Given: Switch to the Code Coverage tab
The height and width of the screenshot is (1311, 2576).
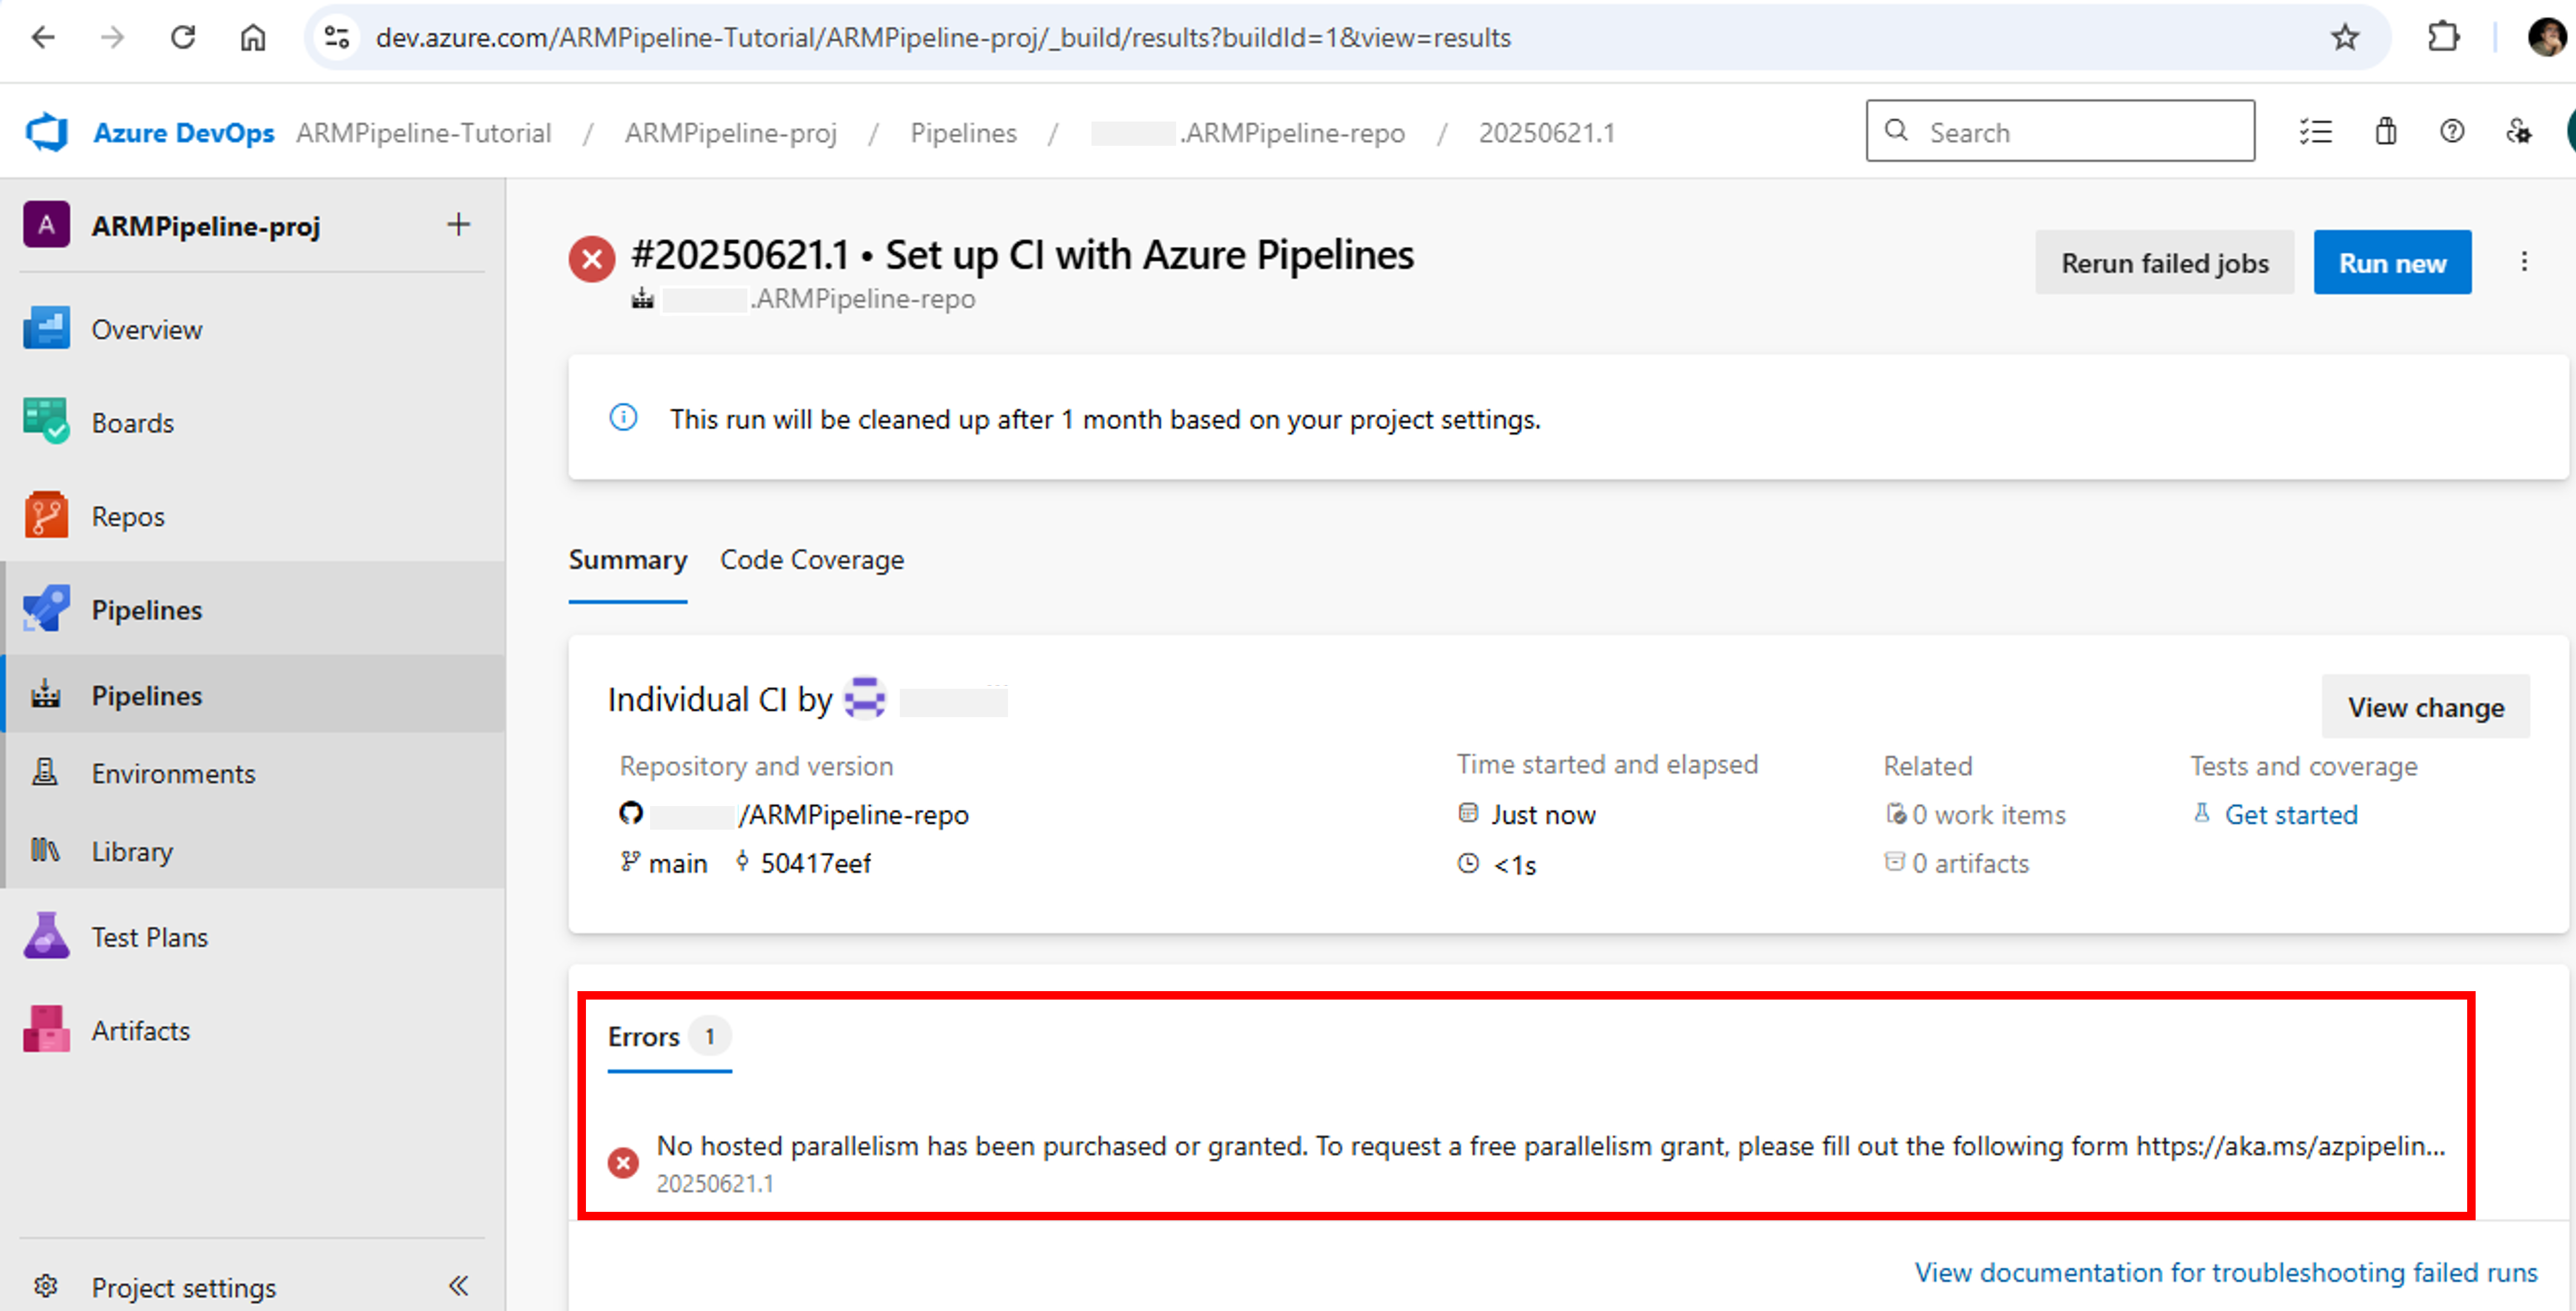Looking at the screenshot, I should [x=811, y=560].
